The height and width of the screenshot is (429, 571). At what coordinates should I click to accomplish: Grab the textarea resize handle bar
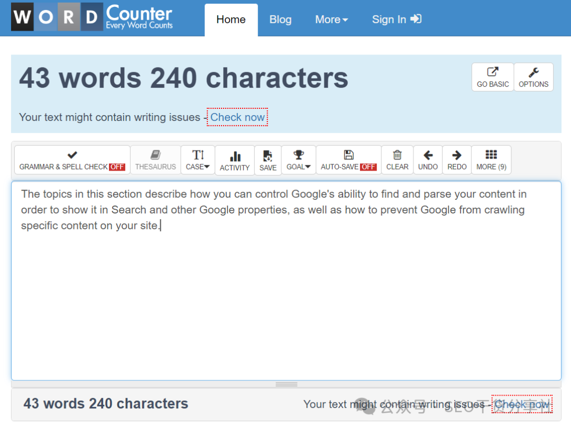click(286, 384)
